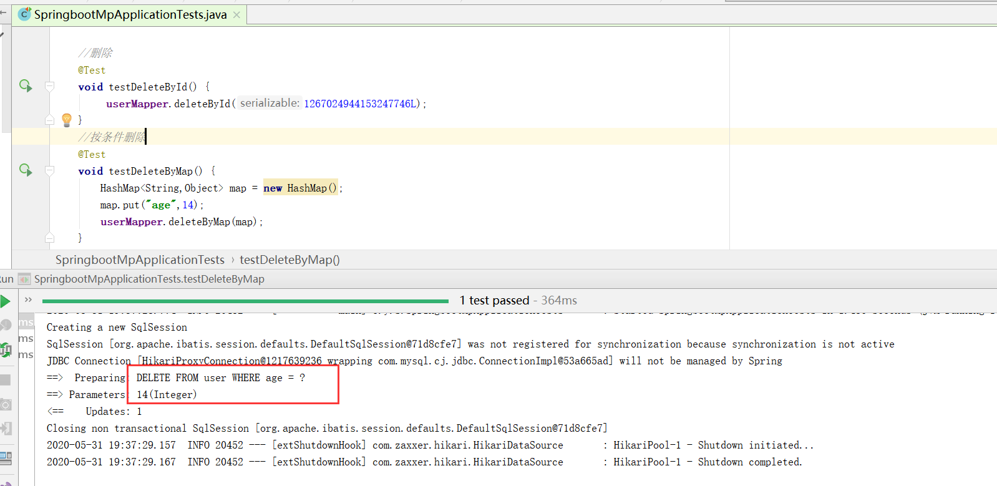997x486 pixels.
Task: Collapse the testDeleteByMap method fold marker
Action: (x=50, y=171)
